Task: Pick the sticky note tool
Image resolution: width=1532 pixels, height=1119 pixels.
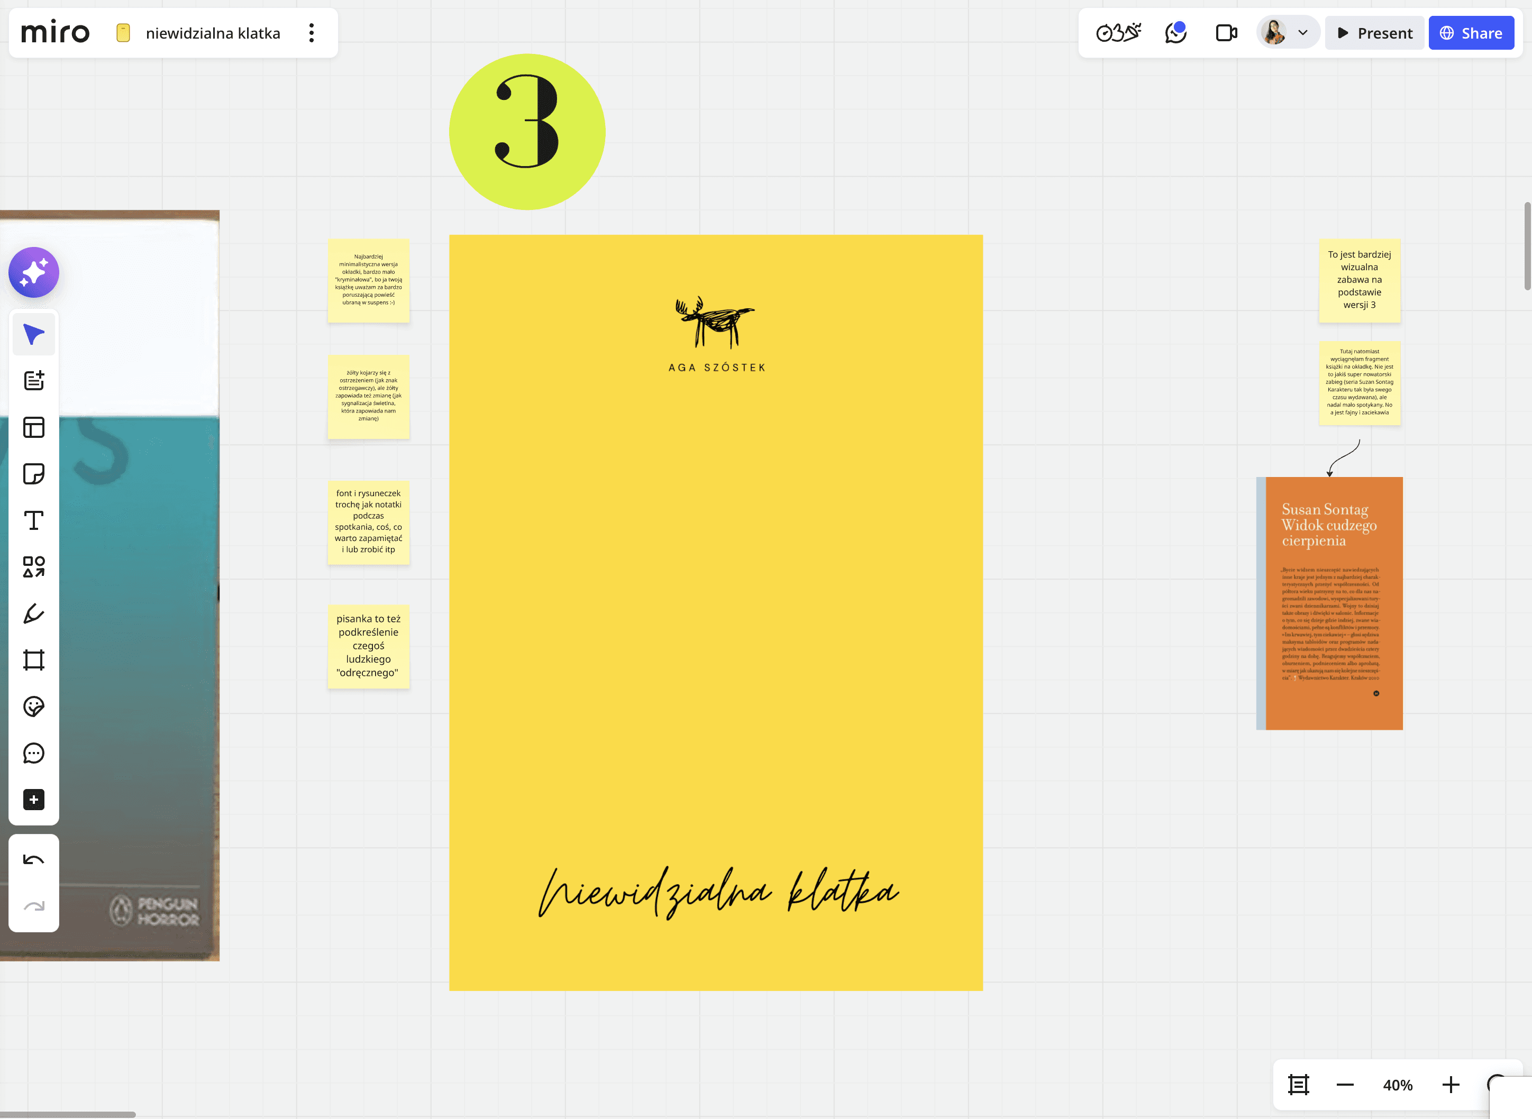Action: (x=34, y=473)
